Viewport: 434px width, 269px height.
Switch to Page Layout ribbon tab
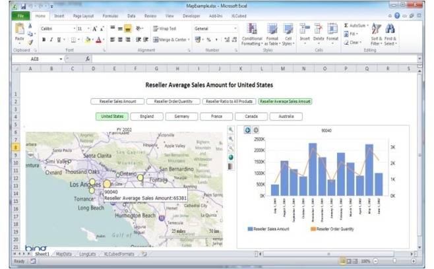tap(83, 16)
